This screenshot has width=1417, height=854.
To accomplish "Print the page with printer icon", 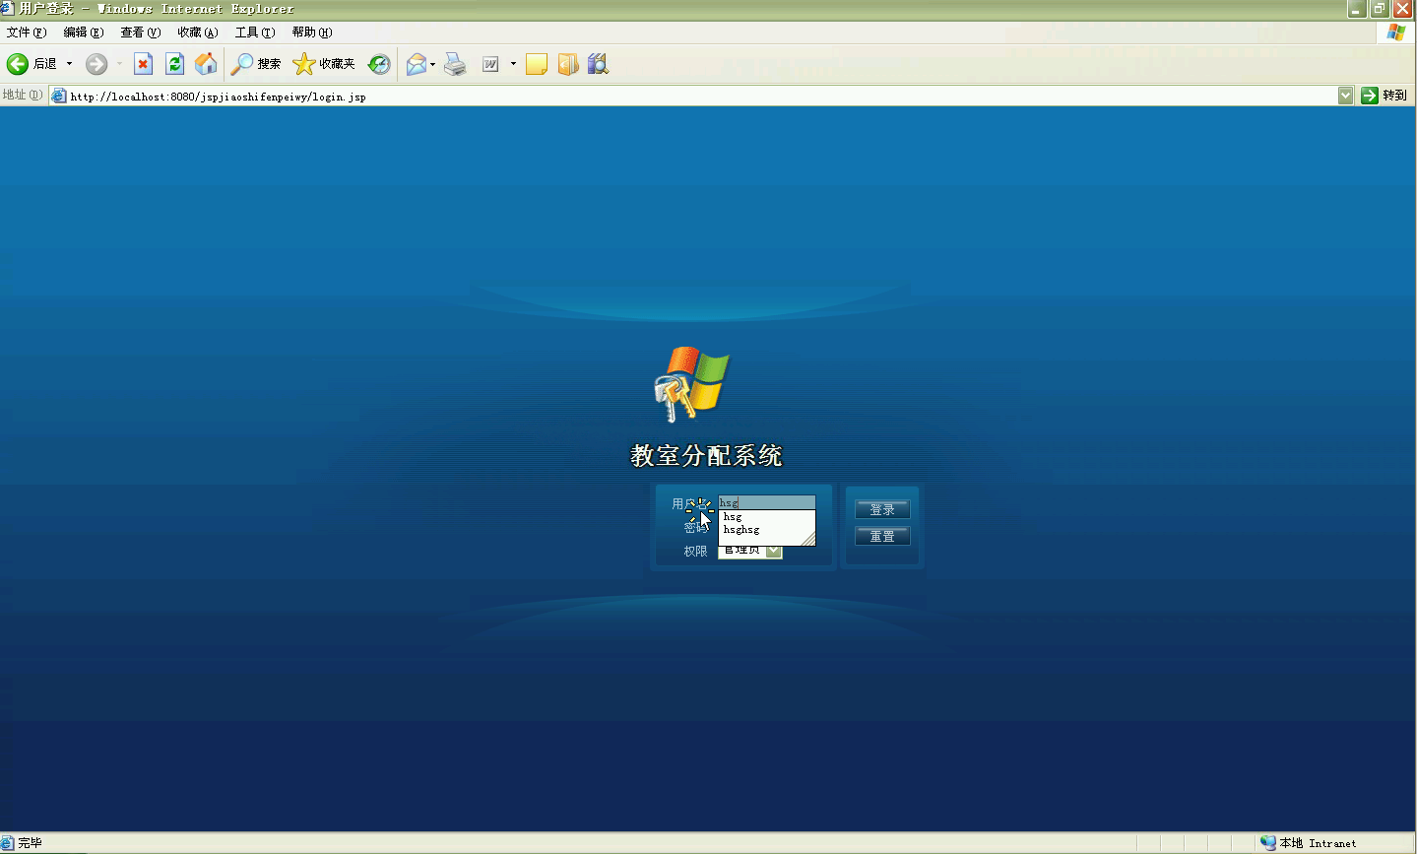I will (x=455, y=64).
